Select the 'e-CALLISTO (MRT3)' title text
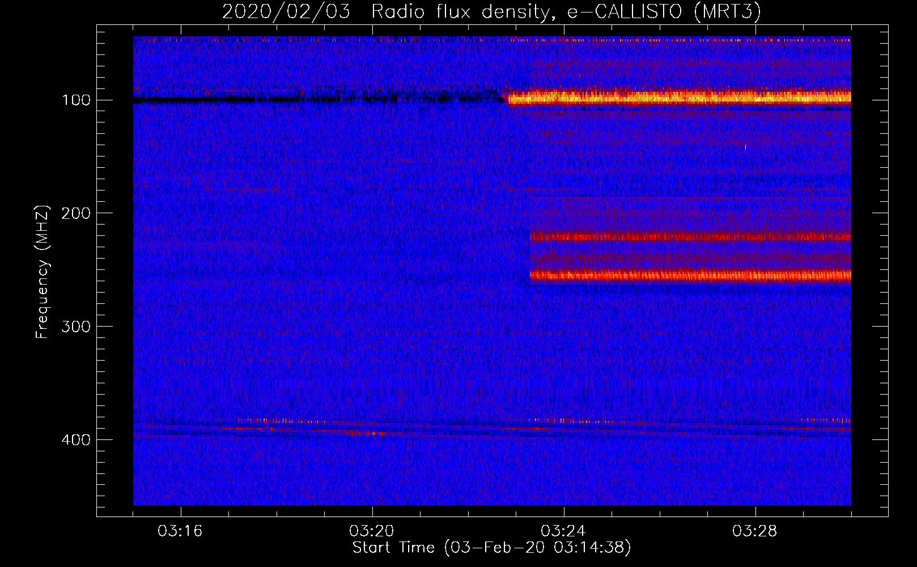Screen dimensions: 917x567 [x=664, y=12]
